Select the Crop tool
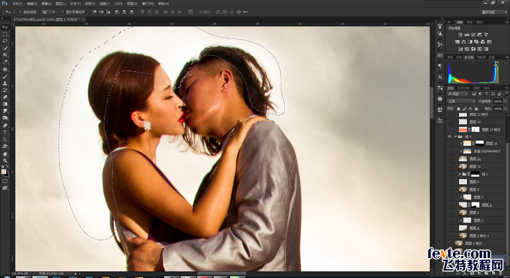 5,55
